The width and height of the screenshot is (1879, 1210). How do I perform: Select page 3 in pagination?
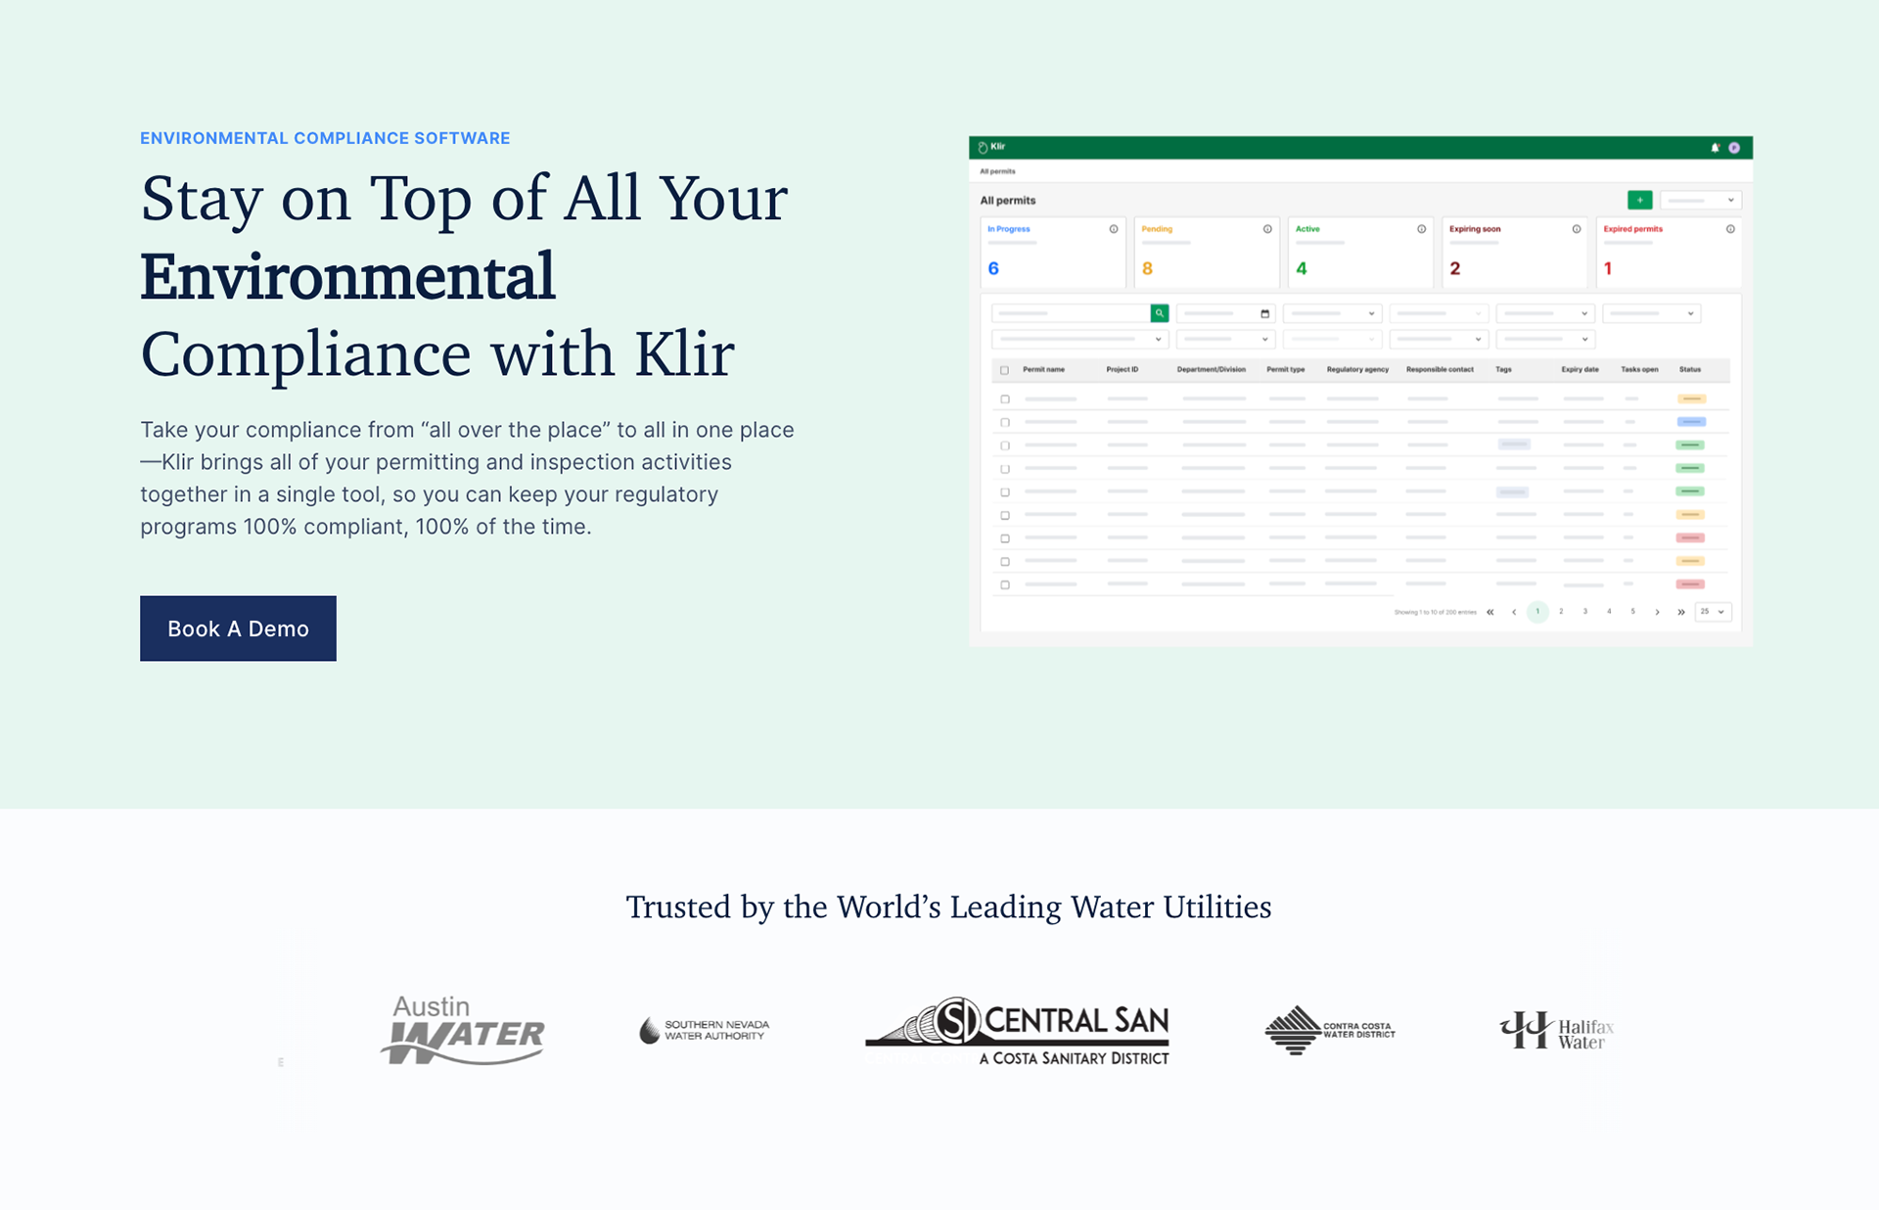coord(1585,612)
